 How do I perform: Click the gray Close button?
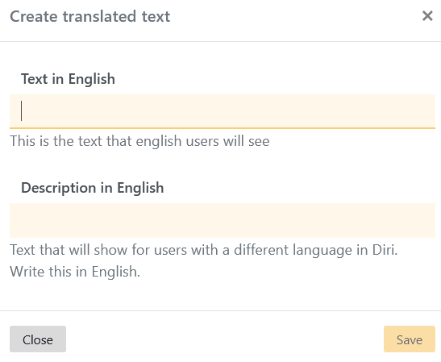coord(38,339)
